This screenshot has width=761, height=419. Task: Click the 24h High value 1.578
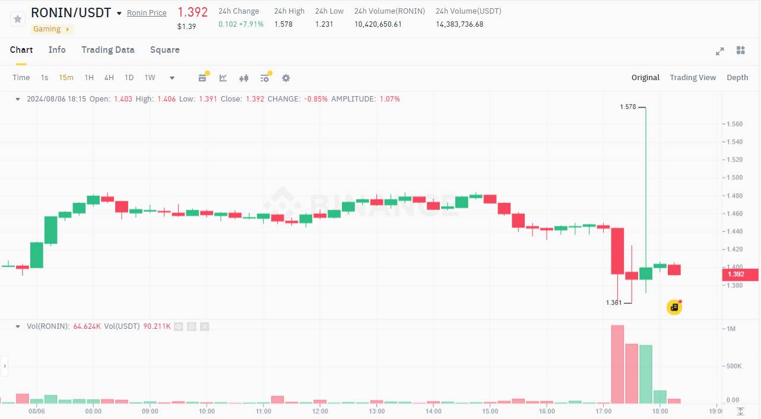(283, 24)
